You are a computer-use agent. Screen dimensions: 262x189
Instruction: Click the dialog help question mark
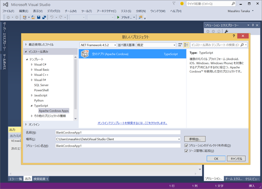pos(234,36)
